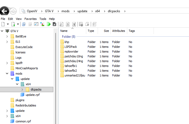Click the colored blocks structure icon
Image resolution: width=189 pixels, height=124 pixels.
pos(42,24)
